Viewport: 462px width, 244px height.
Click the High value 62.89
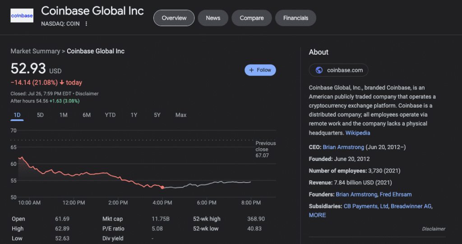click(62, 229)
